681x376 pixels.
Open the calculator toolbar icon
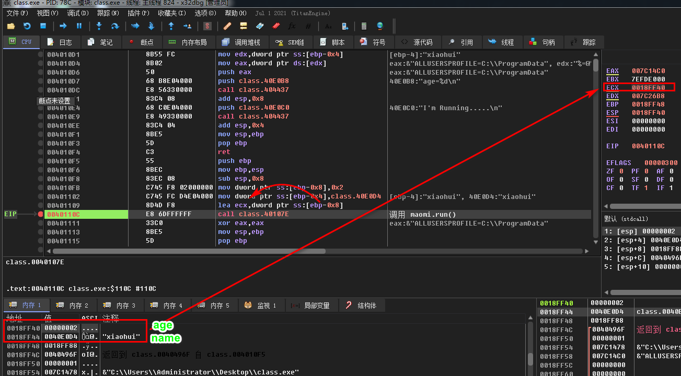point(364,26)
